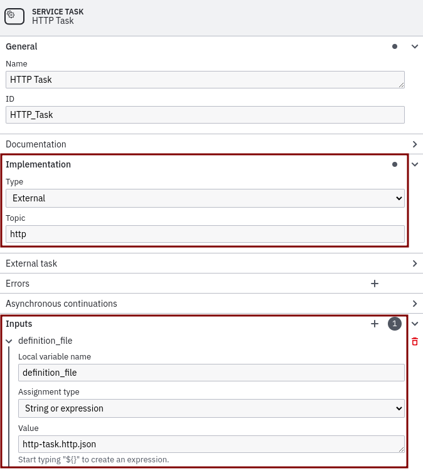Expand Asynchronous continuations section
The image size is (423, 473).
coord(414,304)
